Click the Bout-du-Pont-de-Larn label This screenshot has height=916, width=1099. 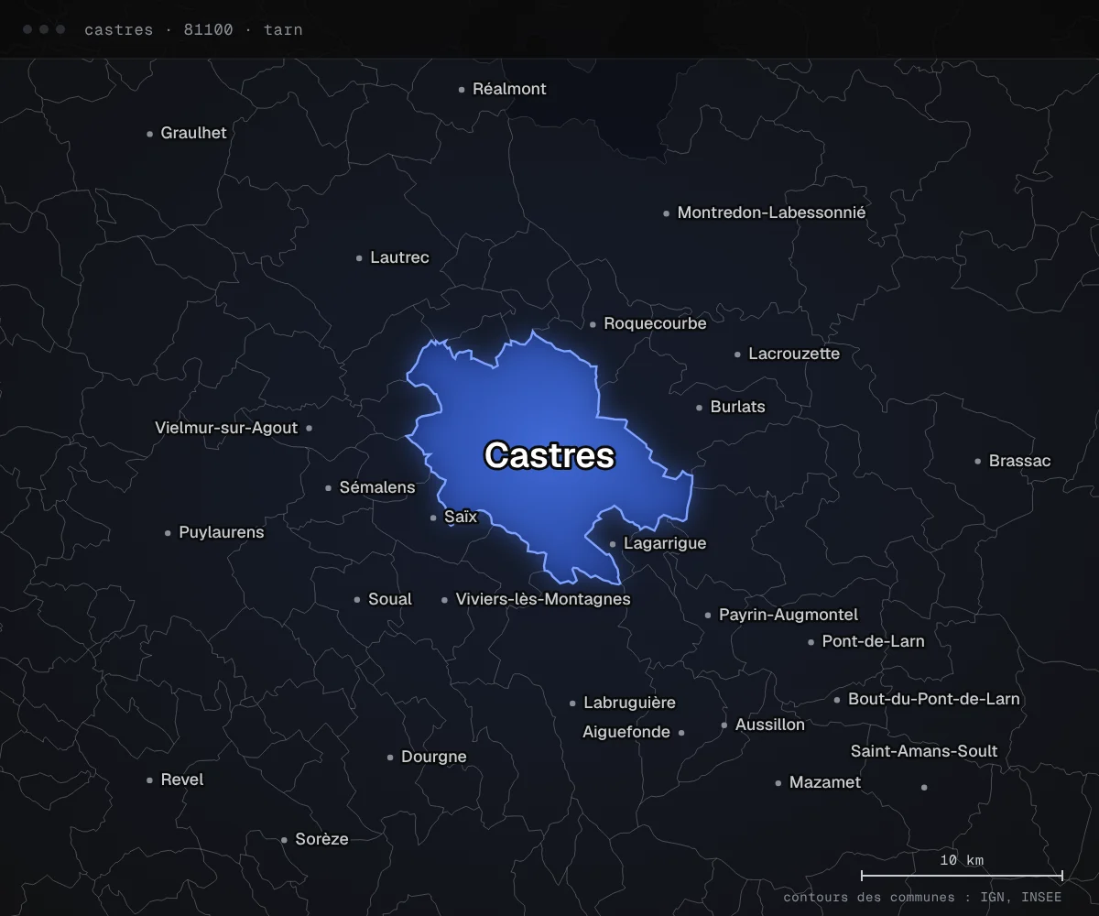click(x=933, y=699)
